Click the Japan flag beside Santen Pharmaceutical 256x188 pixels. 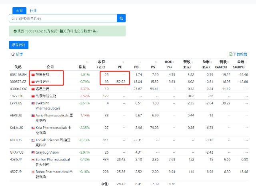click(33, 160)
